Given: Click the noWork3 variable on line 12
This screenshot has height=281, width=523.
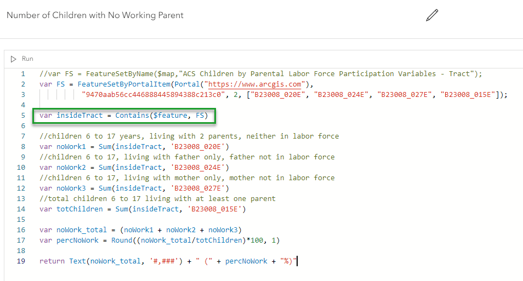Looking at the screenshot, I should (71, 188).
